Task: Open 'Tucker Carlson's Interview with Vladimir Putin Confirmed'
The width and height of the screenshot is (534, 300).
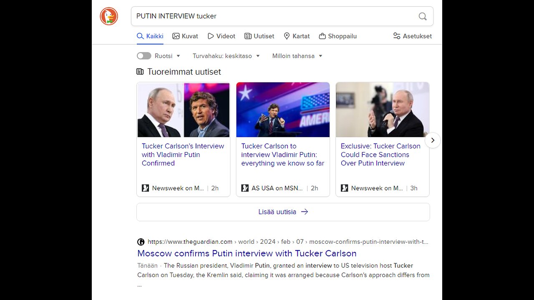Action: 183,155
